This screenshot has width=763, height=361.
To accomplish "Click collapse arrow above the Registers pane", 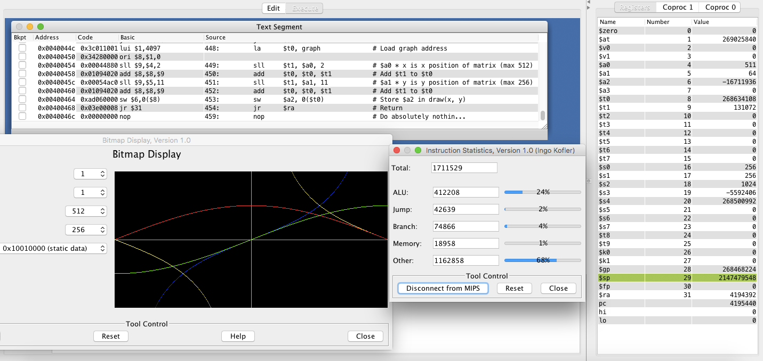I will (588, 2).
